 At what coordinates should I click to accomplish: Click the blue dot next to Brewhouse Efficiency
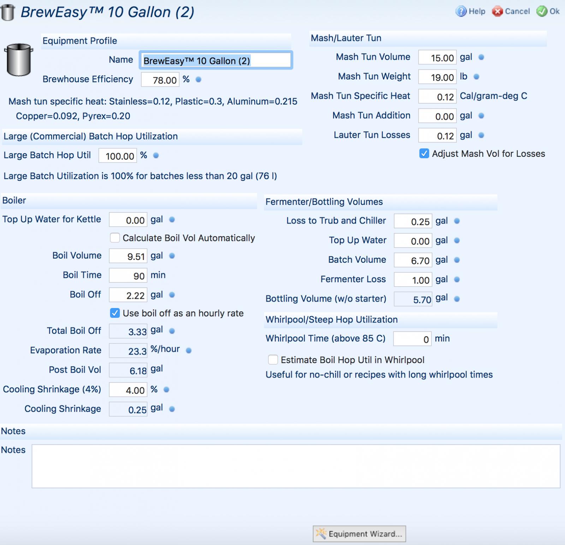coord(198,79)
